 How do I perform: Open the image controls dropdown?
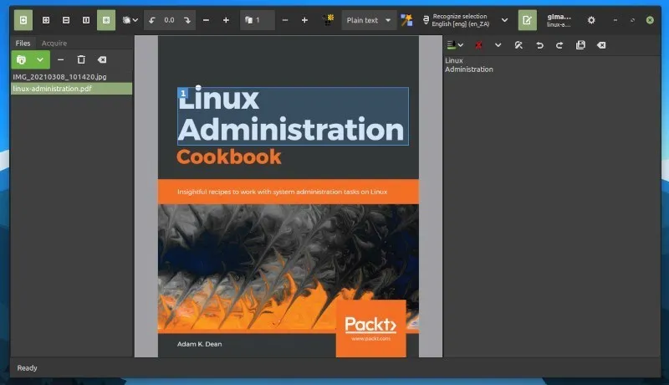coord(130,19)
